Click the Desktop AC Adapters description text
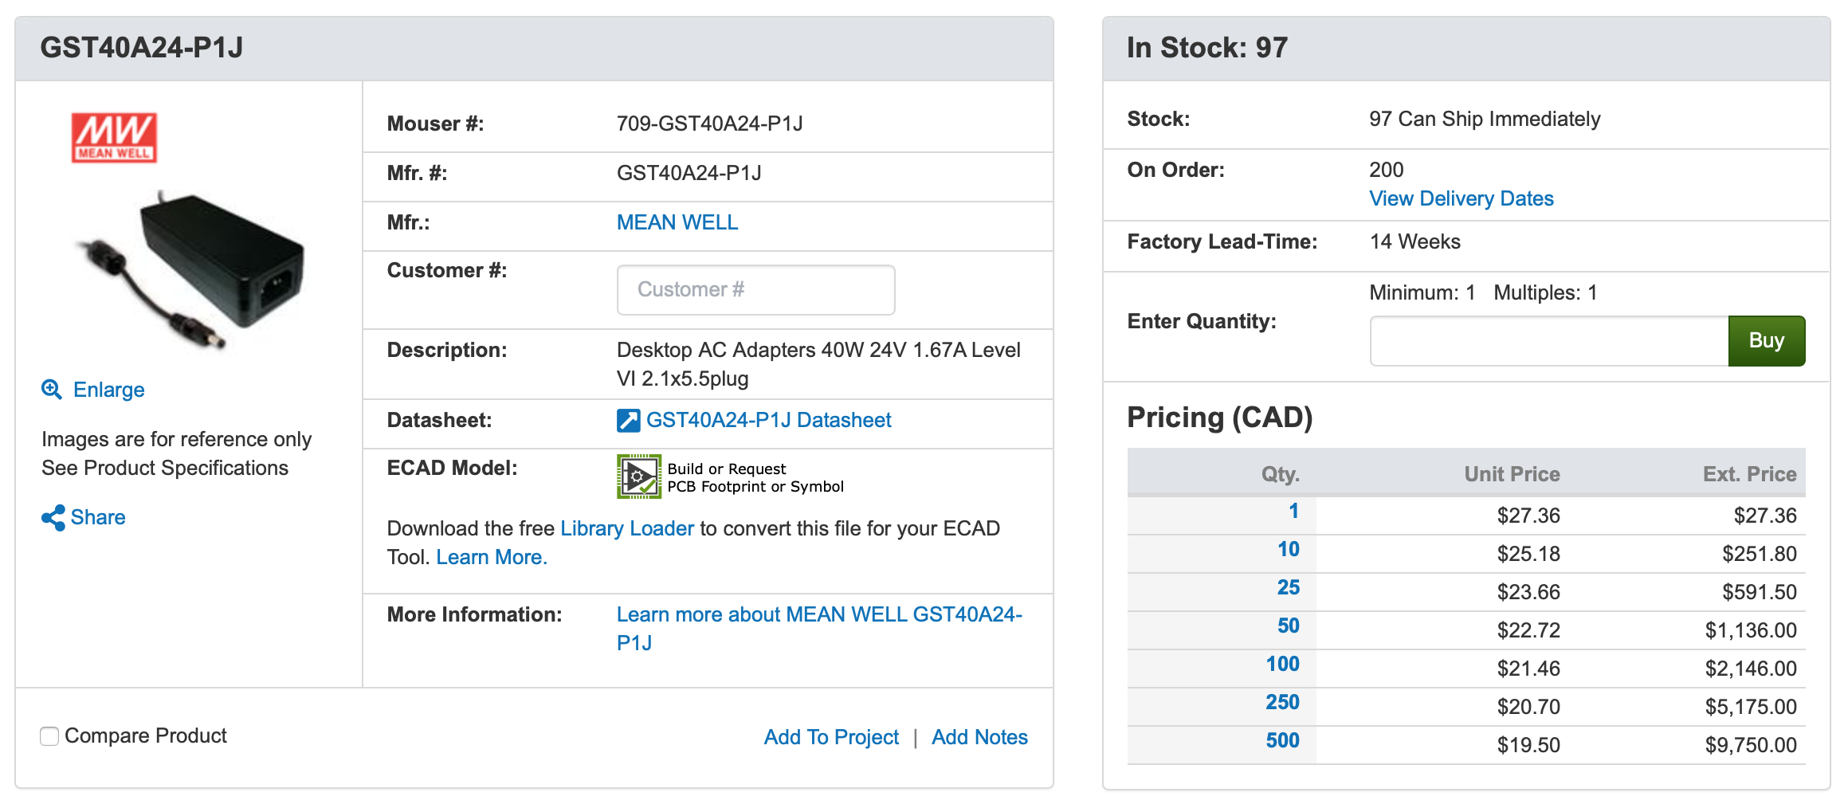The height and width of the screenshot is (808, 1844). tap(818, 364)
